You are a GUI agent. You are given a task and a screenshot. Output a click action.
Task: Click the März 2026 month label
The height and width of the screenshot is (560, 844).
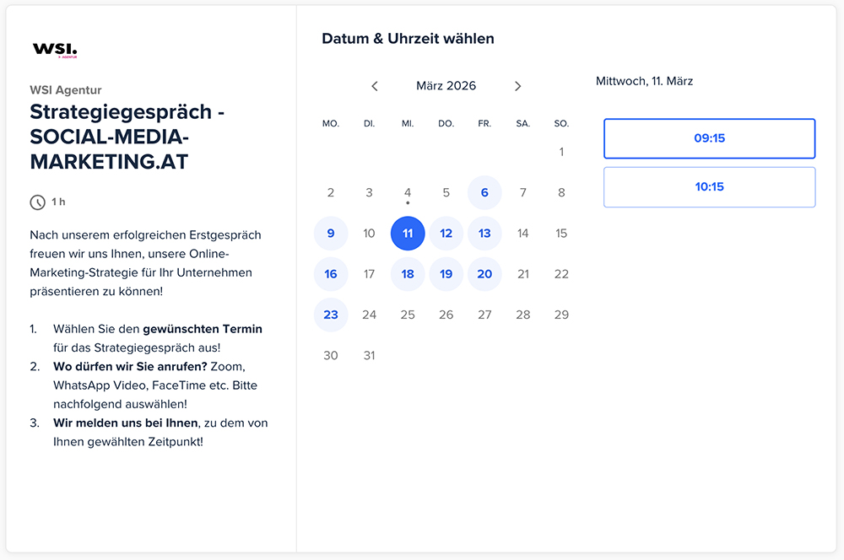[x=446, y=86]
